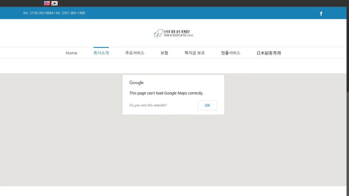
Task: Follow the 'Do you own this website?' link
Action: [148, 105]
